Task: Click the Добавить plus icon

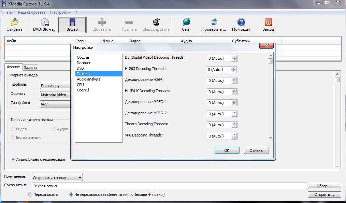Action: click(102, 22)
